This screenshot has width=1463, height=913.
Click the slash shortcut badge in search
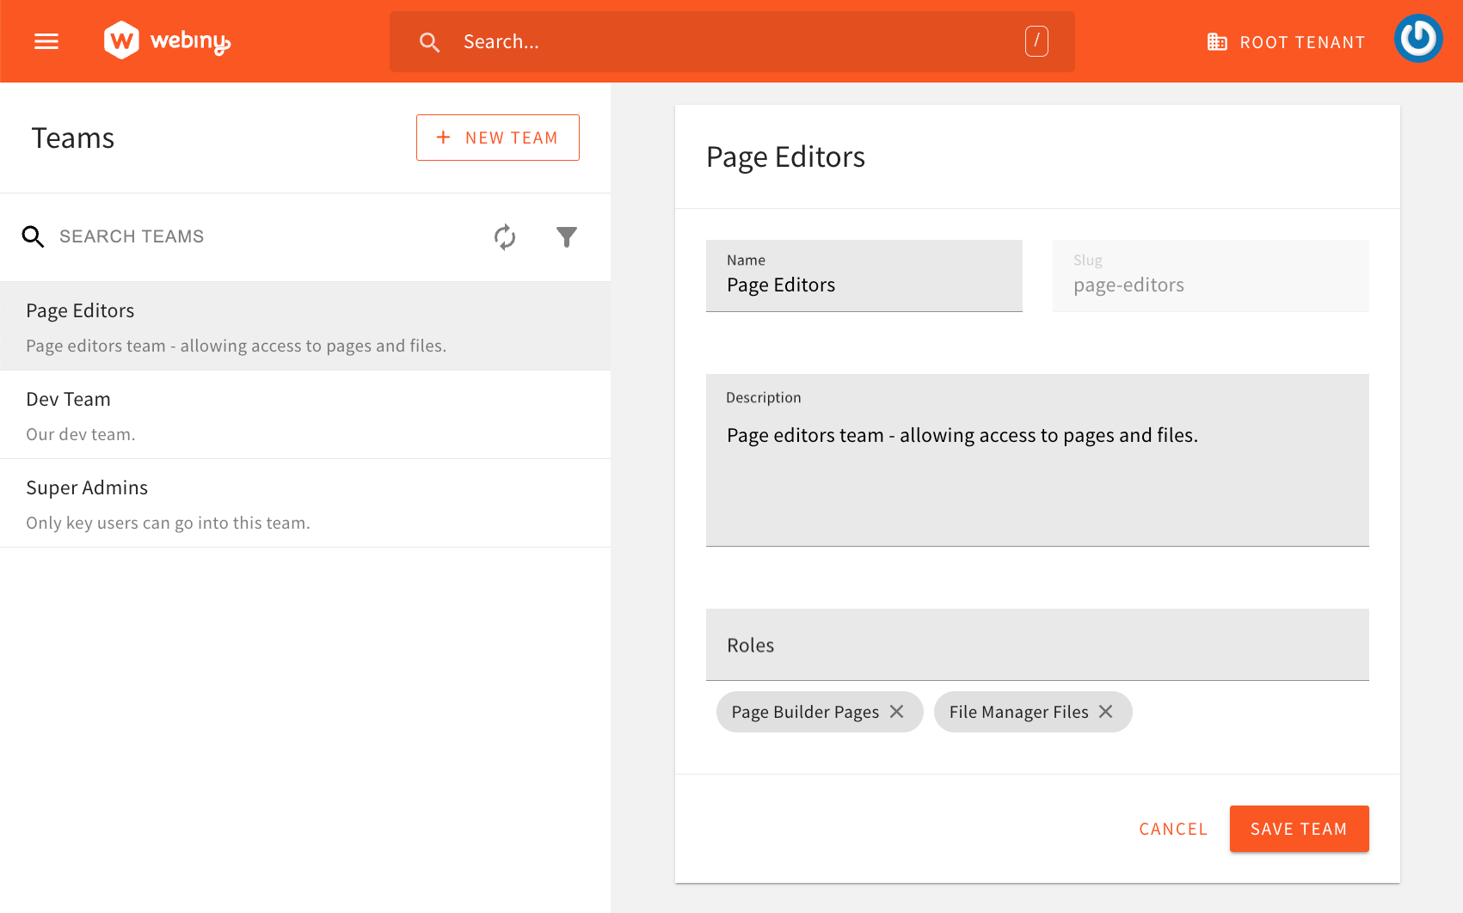[x=1036, y=41]
